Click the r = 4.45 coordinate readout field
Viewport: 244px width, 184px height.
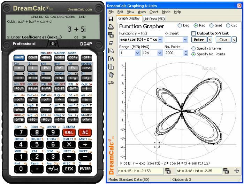coord(141,171)
